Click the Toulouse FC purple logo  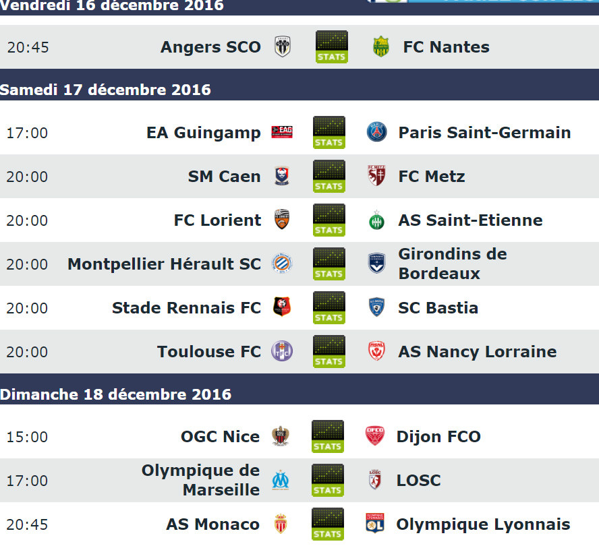pyautogui.click(x=282, y=351)
